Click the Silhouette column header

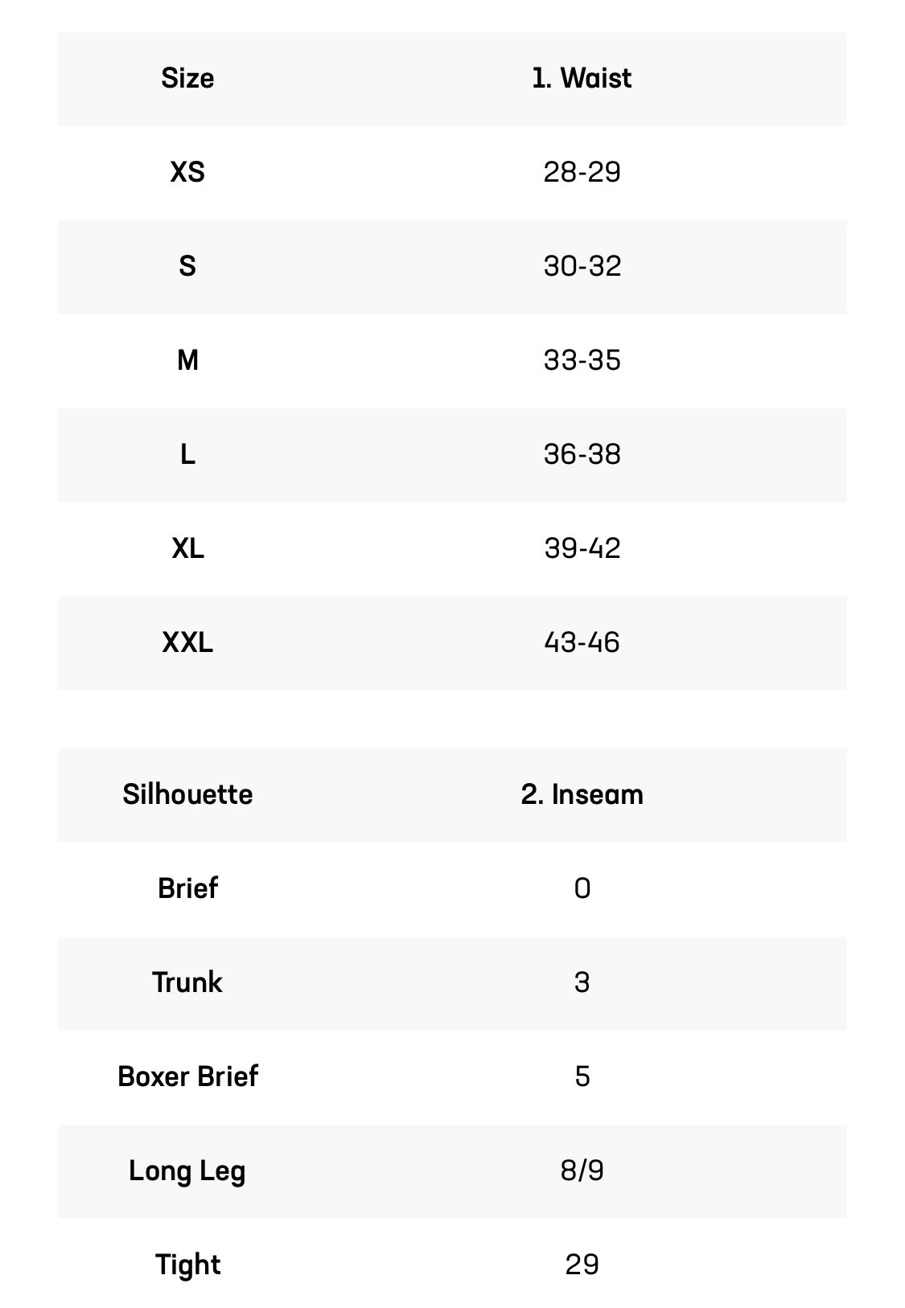click(187, 795)
